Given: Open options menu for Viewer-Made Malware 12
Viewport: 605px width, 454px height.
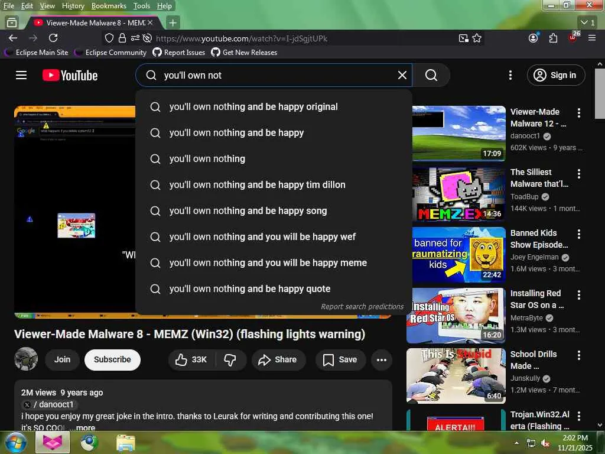Looking at the screenshot, I should (579, 113).
